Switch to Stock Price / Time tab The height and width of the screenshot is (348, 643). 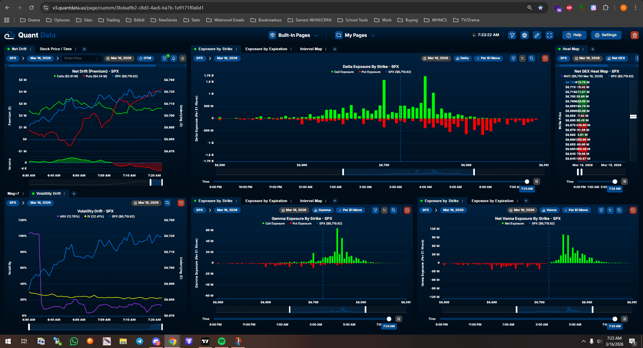pyautogui.click(x=56, y=49)
